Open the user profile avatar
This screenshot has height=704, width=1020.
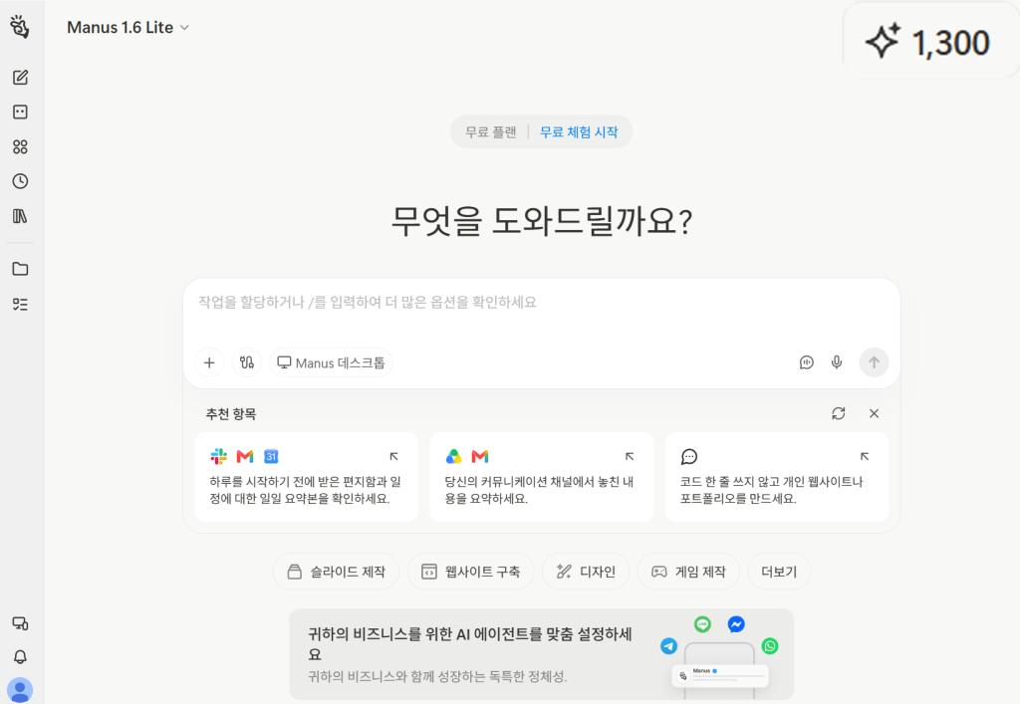[20, 690]
